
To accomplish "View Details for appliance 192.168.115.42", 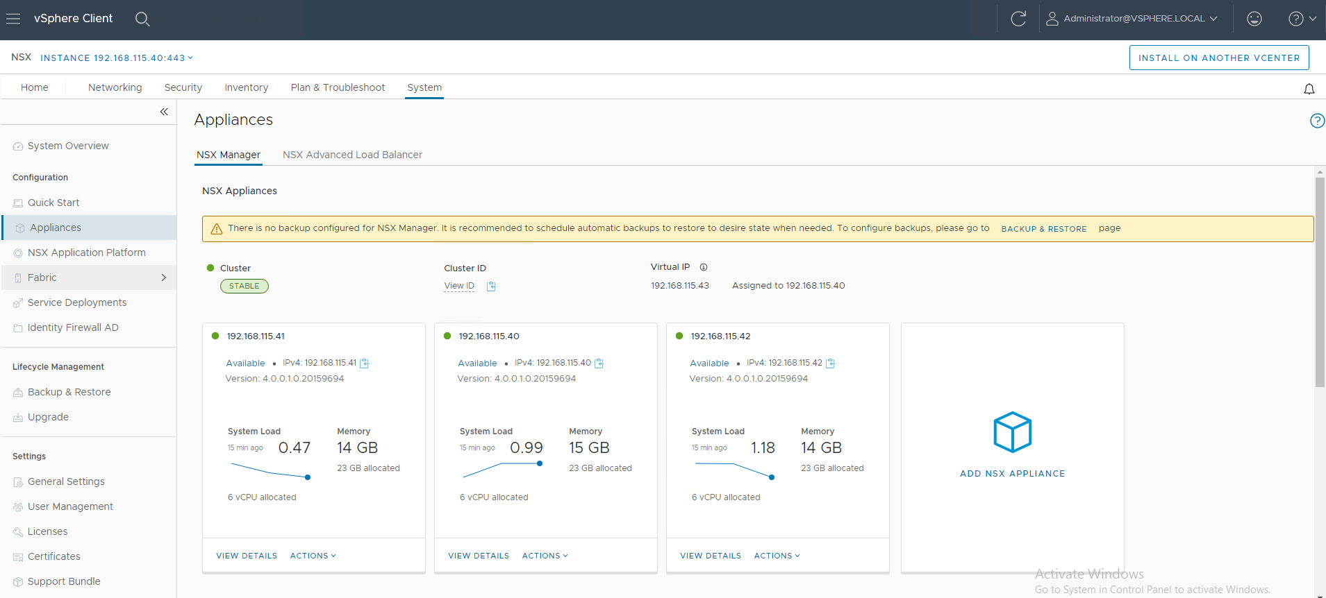I will coord(711,556).
